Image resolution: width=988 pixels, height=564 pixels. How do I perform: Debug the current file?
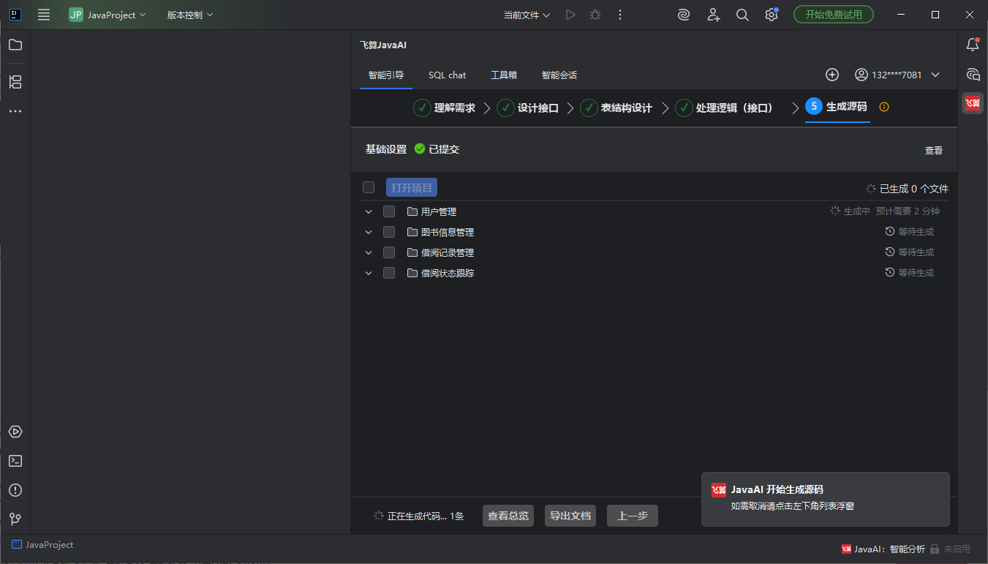pos(595,15)
